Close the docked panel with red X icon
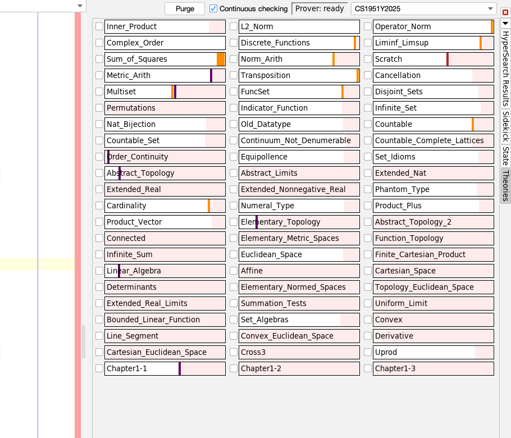Image resolution: width=511 pixels, height=438 pixels. click(x=505, y=12)
